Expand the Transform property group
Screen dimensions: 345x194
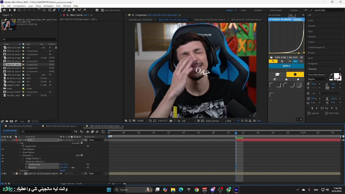(x=17, y=171)
